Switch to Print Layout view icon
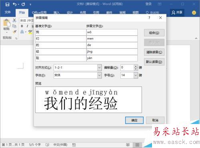Image resolution: width=200 pixels, height=148 pixels. (x=137, y=145)
